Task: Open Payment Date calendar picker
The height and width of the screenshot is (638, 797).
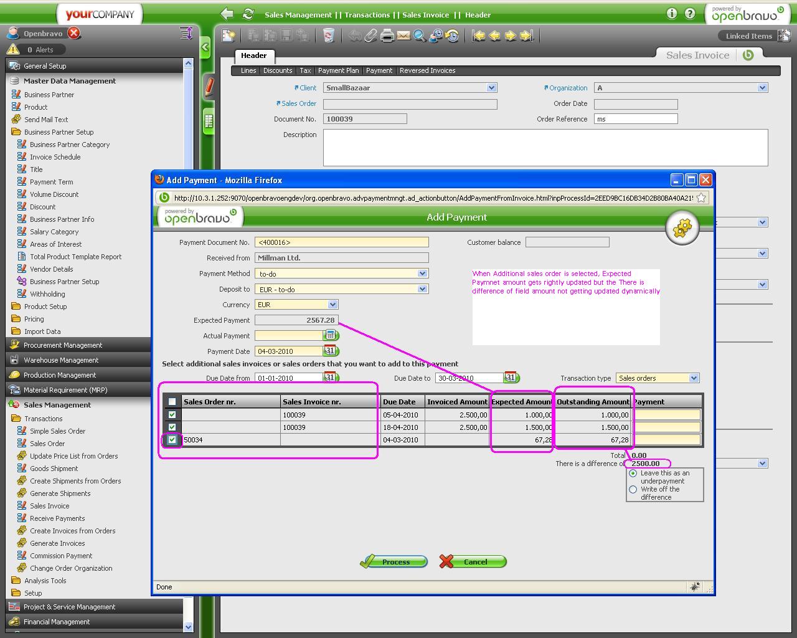Action: click(330, 351)
